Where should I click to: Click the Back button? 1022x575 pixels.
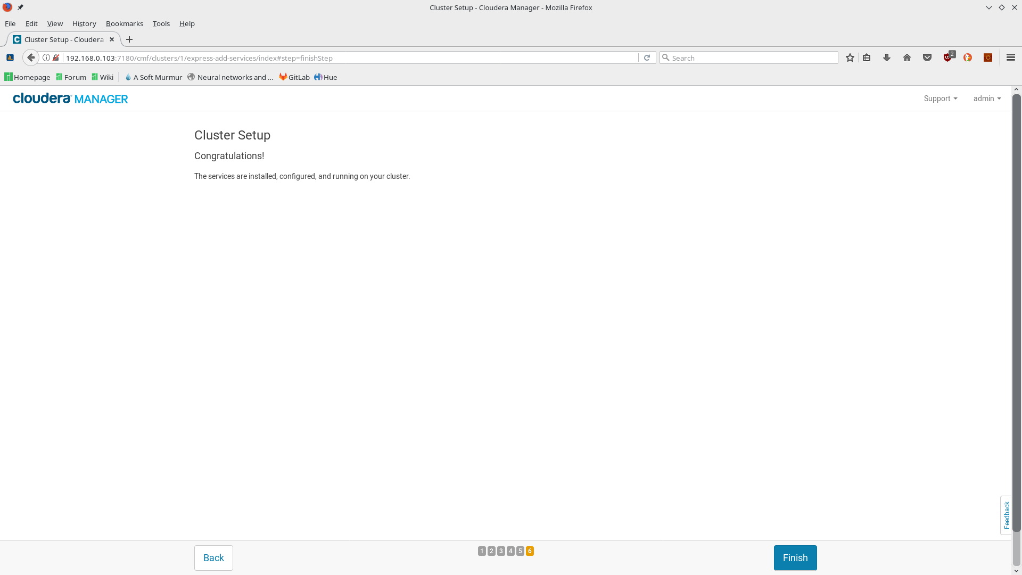[x=213, y=557]
